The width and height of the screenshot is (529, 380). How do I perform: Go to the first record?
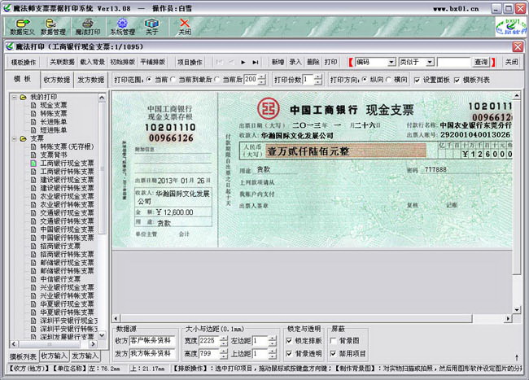[219, 62]
